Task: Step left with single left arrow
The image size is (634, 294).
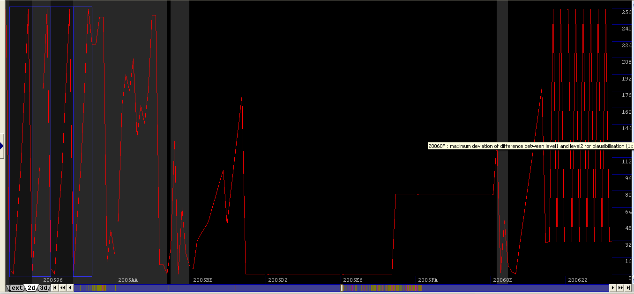Action: coord(70,288)
